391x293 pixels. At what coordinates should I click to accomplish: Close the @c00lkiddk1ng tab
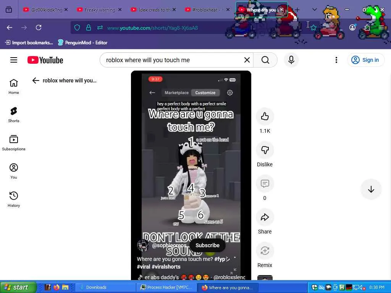pyautogui.click(x=66, y=10)
